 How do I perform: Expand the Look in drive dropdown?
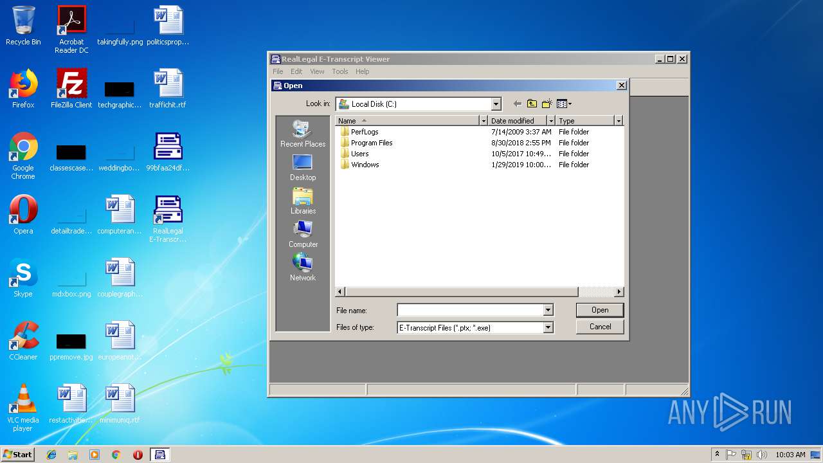(x=496, y=104)
